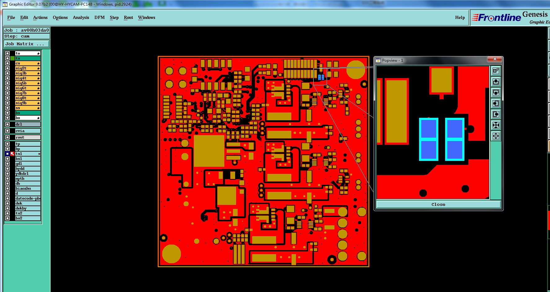Toggle the checkbox for the ts layer

[x=7, y=58]
